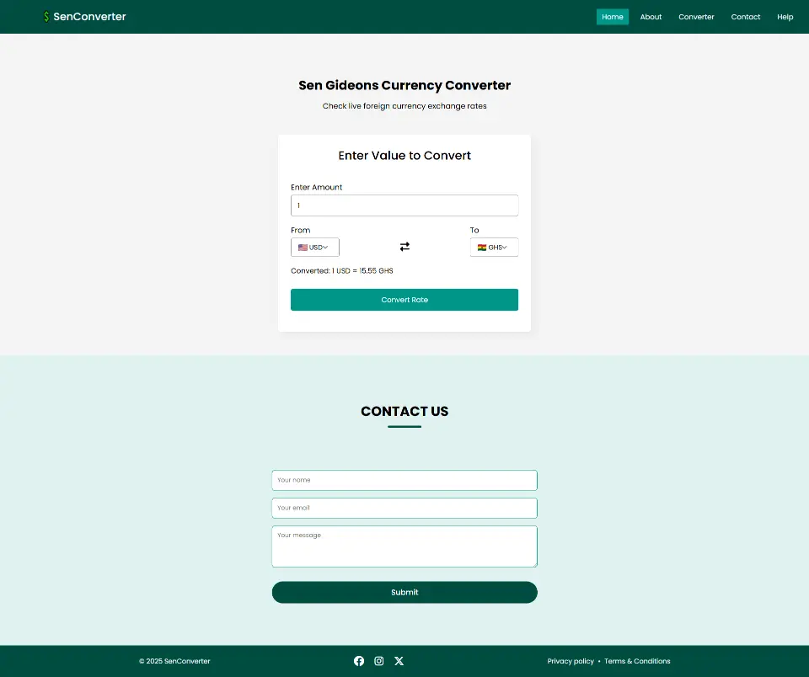The image size is (809, 677).
Task: Click the Convert Rate button
Action: coord(404,300)
